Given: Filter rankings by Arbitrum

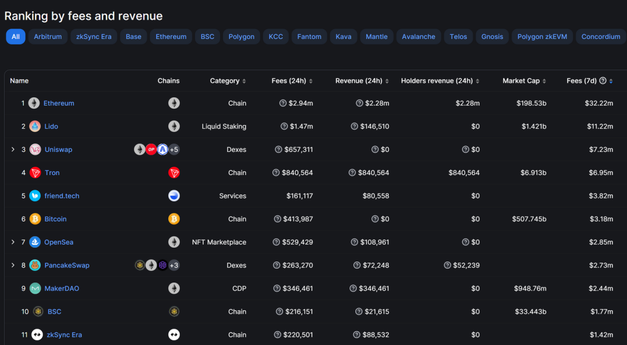Looking at the screenshot, I should pyautogui.click(x=48, y=37).
